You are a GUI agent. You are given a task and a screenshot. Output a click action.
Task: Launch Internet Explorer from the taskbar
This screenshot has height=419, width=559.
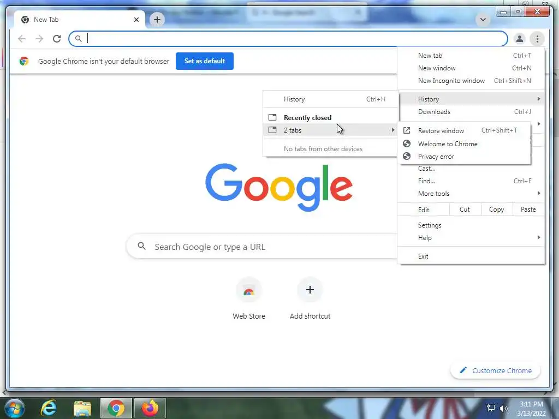pos(49,408)
